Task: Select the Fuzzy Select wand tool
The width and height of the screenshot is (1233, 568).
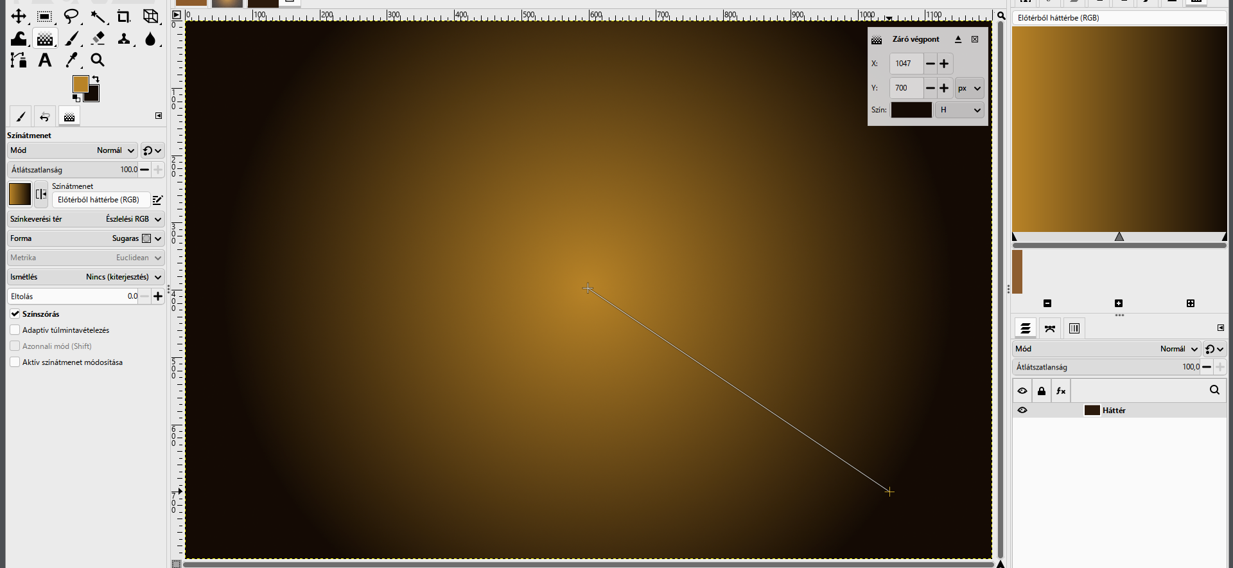Action: pos(98,17)
